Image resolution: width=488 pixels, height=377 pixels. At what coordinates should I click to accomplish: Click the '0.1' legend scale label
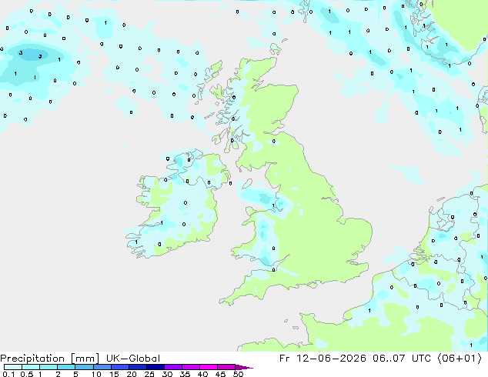pos(8,374)
